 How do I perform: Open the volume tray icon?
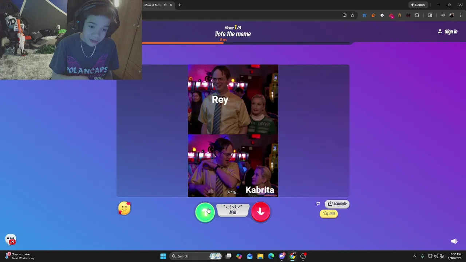coord(436,256)
